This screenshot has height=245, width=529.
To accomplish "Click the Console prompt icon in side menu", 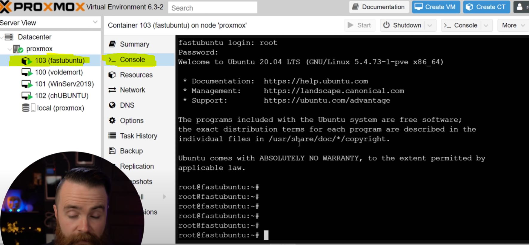I will [x=112, y=60].
